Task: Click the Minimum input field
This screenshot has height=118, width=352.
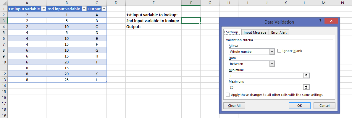Action: point(266,76)
